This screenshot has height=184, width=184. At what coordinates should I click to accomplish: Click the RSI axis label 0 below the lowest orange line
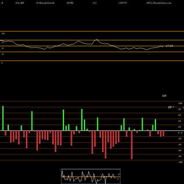2,63
